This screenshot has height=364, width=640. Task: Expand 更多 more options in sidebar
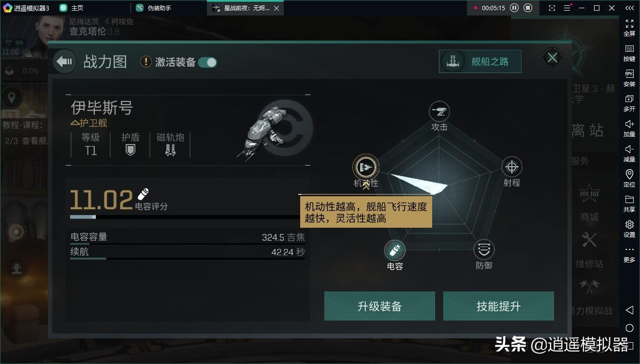(629, 254)
